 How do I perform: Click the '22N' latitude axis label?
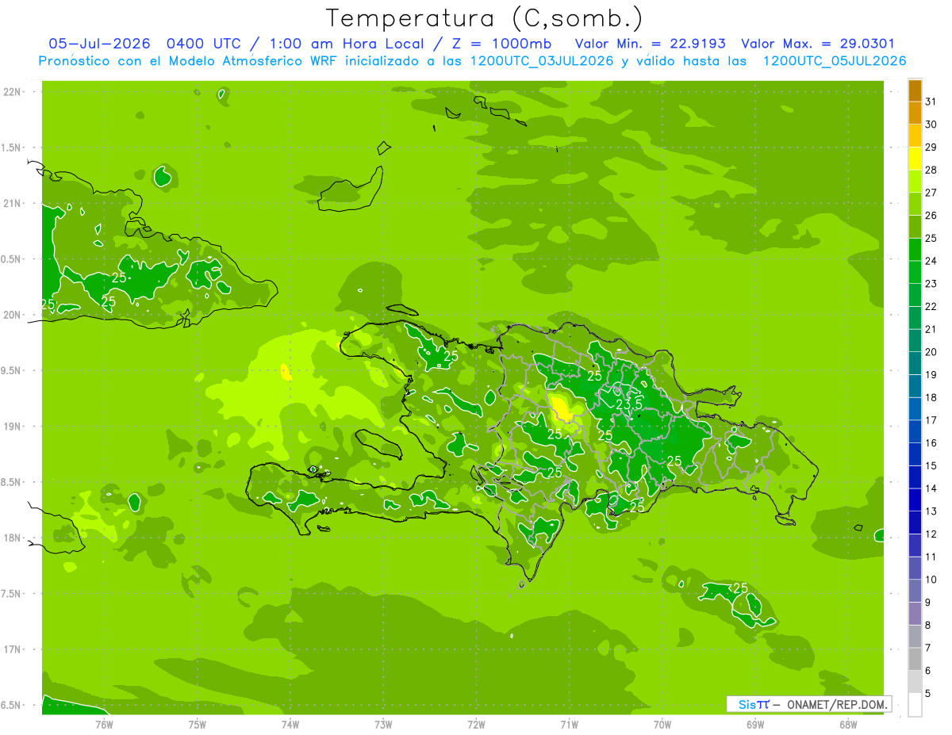point(12,92)
